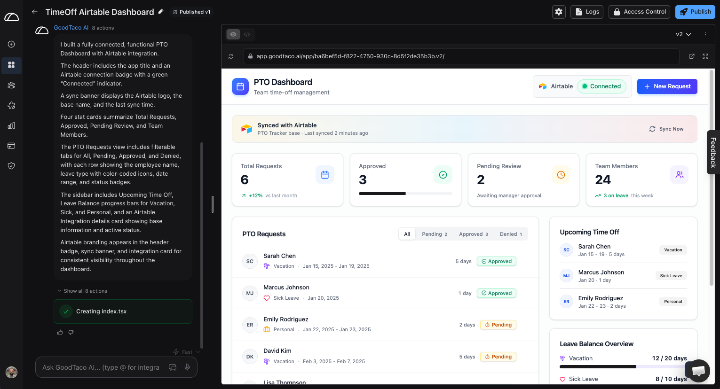
Task: Click the preview URL address bar
Action: pyautogui.click(x=461, y=56)
